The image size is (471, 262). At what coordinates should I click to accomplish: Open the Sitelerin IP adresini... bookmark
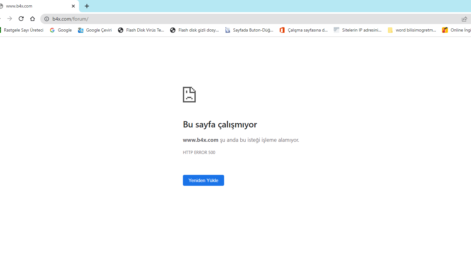click(358, 30)
